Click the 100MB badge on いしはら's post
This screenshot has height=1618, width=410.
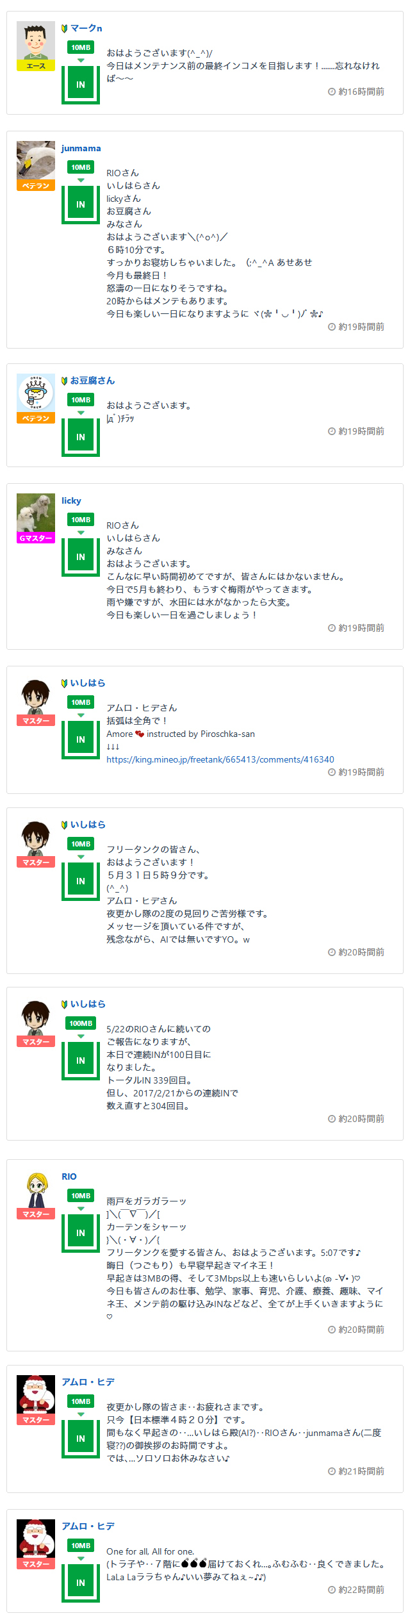[x=81, y=1023]
